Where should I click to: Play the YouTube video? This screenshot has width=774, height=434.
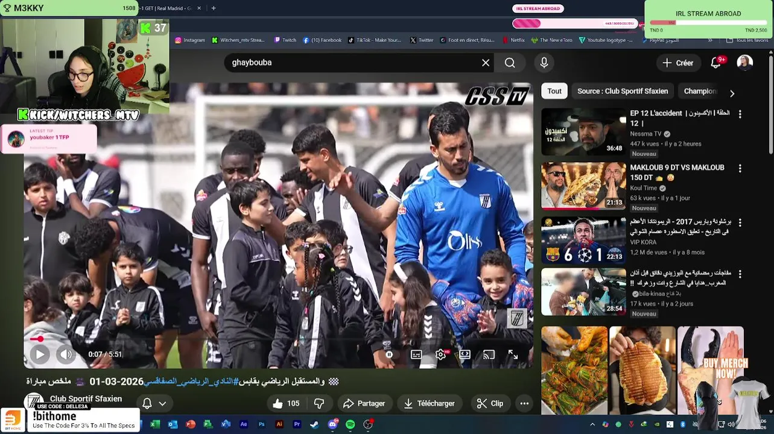39,354
